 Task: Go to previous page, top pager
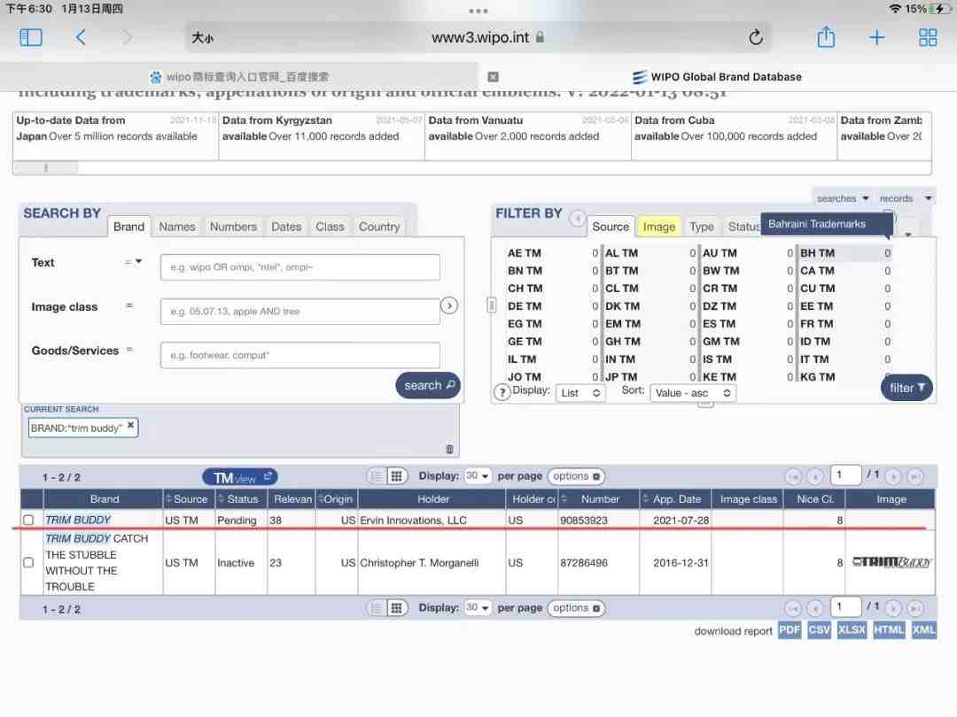click(x=815, y=476)
